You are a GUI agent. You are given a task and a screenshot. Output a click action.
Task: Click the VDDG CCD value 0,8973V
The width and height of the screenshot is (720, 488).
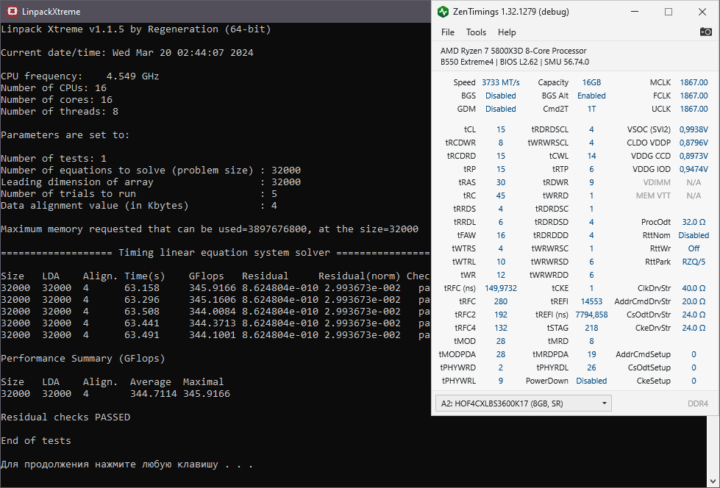coord(694,156)
